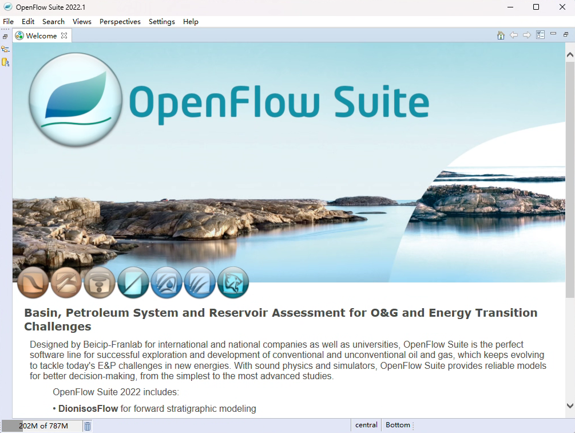Click the teal diagonal-line module icon
Screen dimensions: 575x433
click(133, 282)
